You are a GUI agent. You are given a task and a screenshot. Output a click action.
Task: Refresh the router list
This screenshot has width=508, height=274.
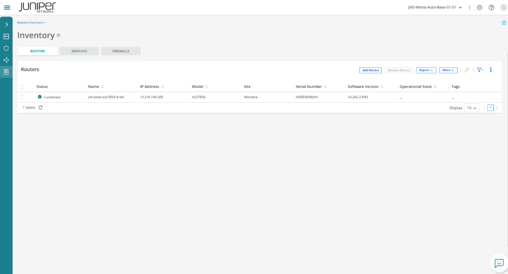point(40,108)
